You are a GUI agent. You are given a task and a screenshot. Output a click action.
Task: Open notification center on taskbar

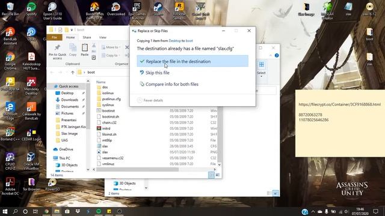pos(375,211)
